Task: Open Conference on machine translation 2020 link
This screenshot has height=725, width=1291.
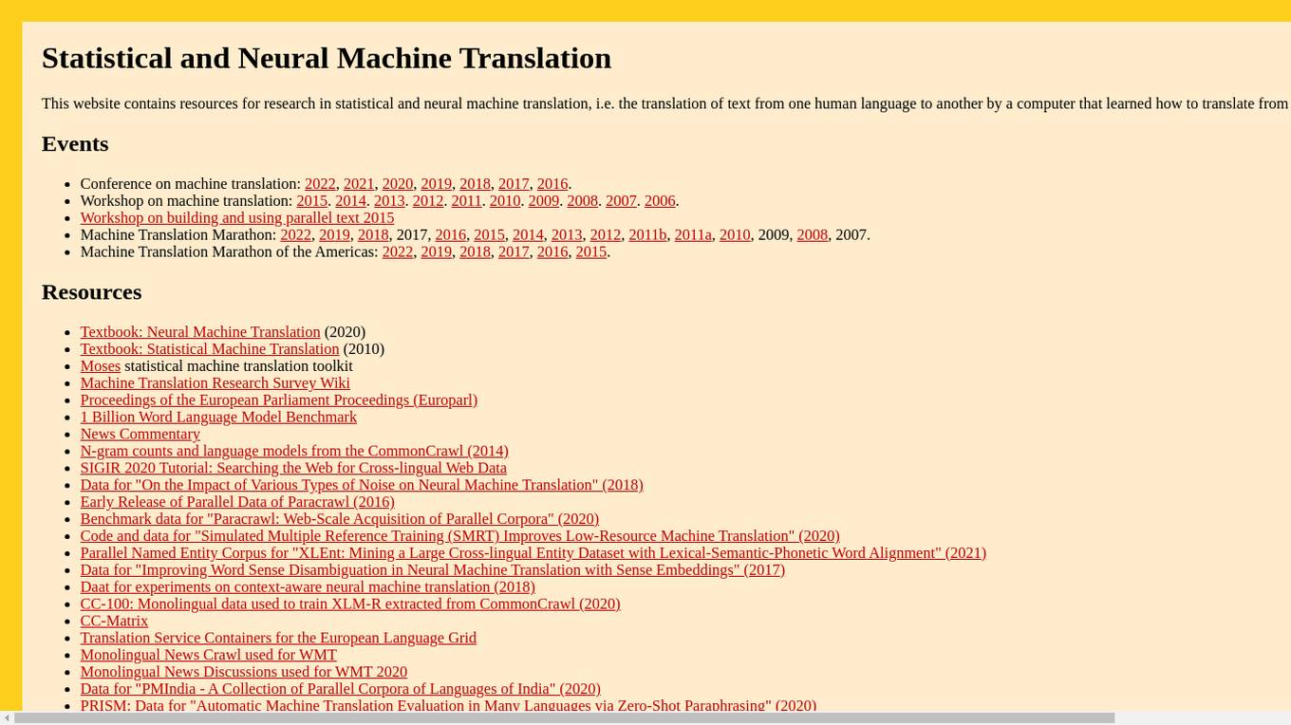Action: pos(398,184)
